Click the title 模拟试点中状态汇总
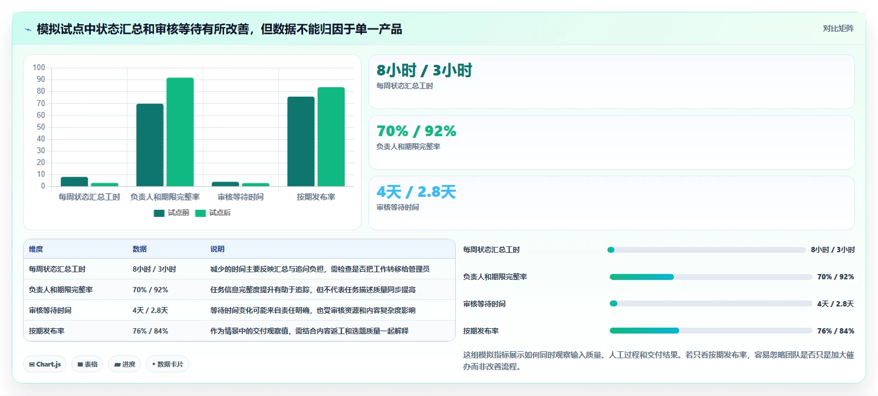The width and height of the screenshot is (878, 396). 219,29
